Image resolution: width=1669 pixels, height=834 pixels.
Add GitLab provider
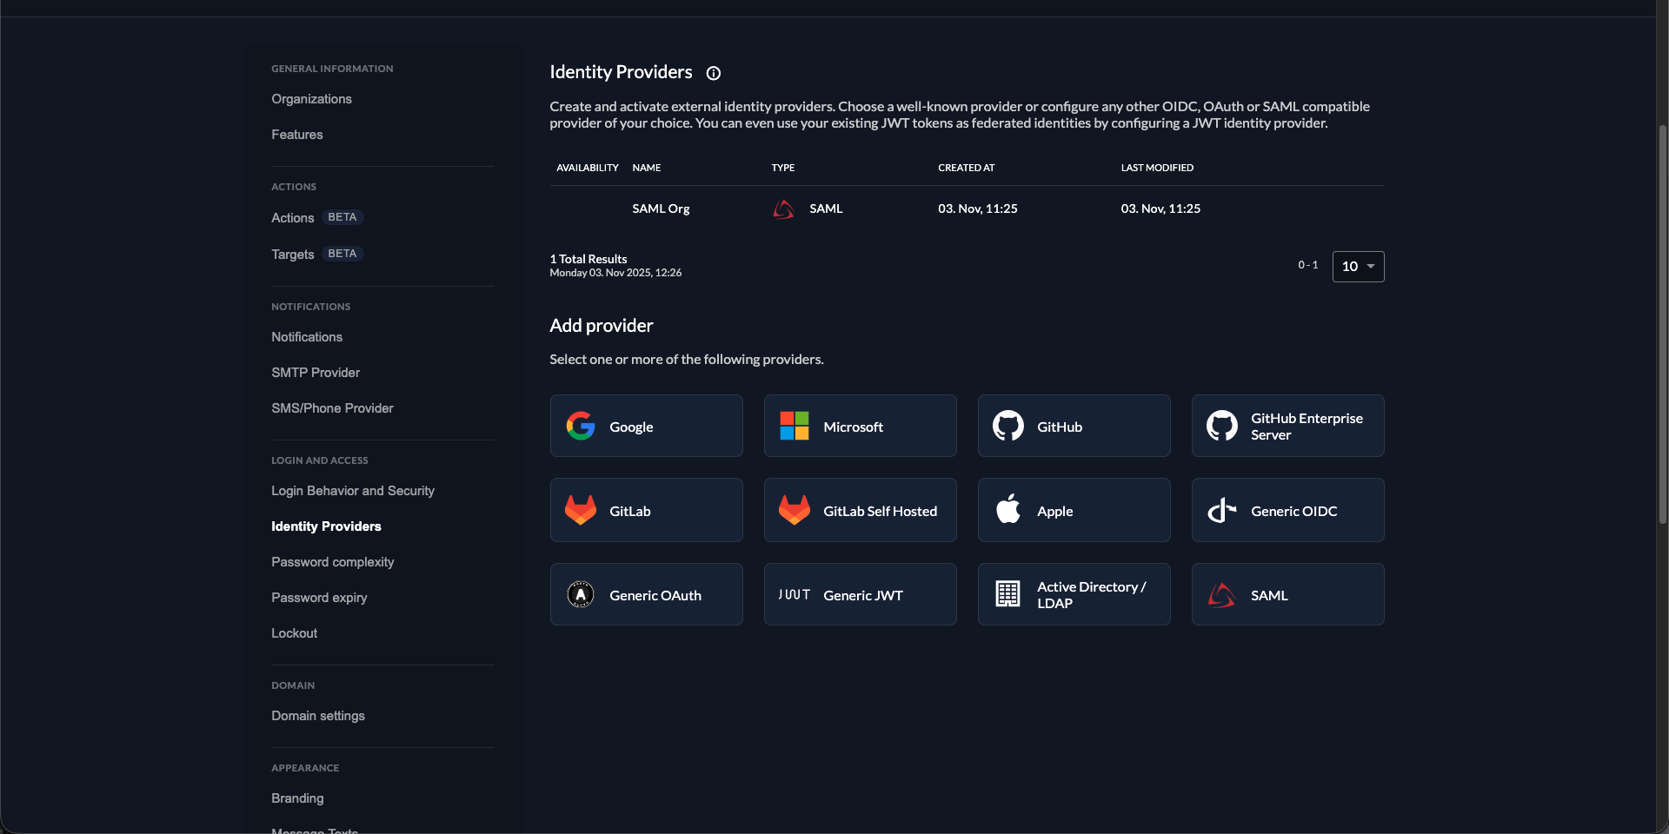[647, 510]
